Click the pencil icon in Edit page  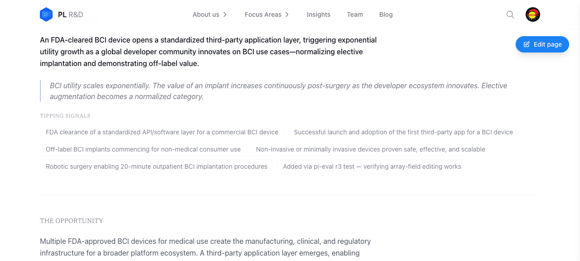[527, 44]
